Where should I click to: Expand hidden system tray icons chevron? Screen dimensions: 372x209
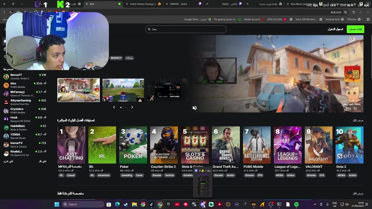coord(315,204)
